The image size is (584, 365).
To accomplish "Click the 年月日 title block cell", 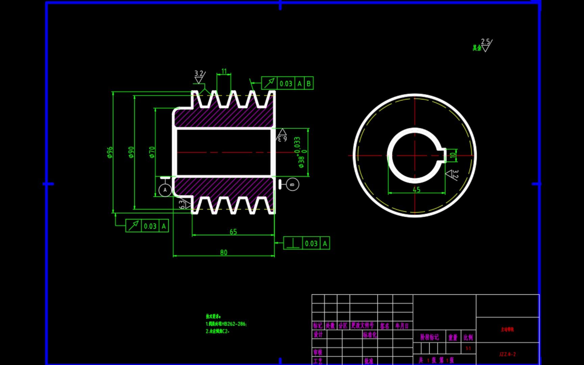I will (403, 325).
